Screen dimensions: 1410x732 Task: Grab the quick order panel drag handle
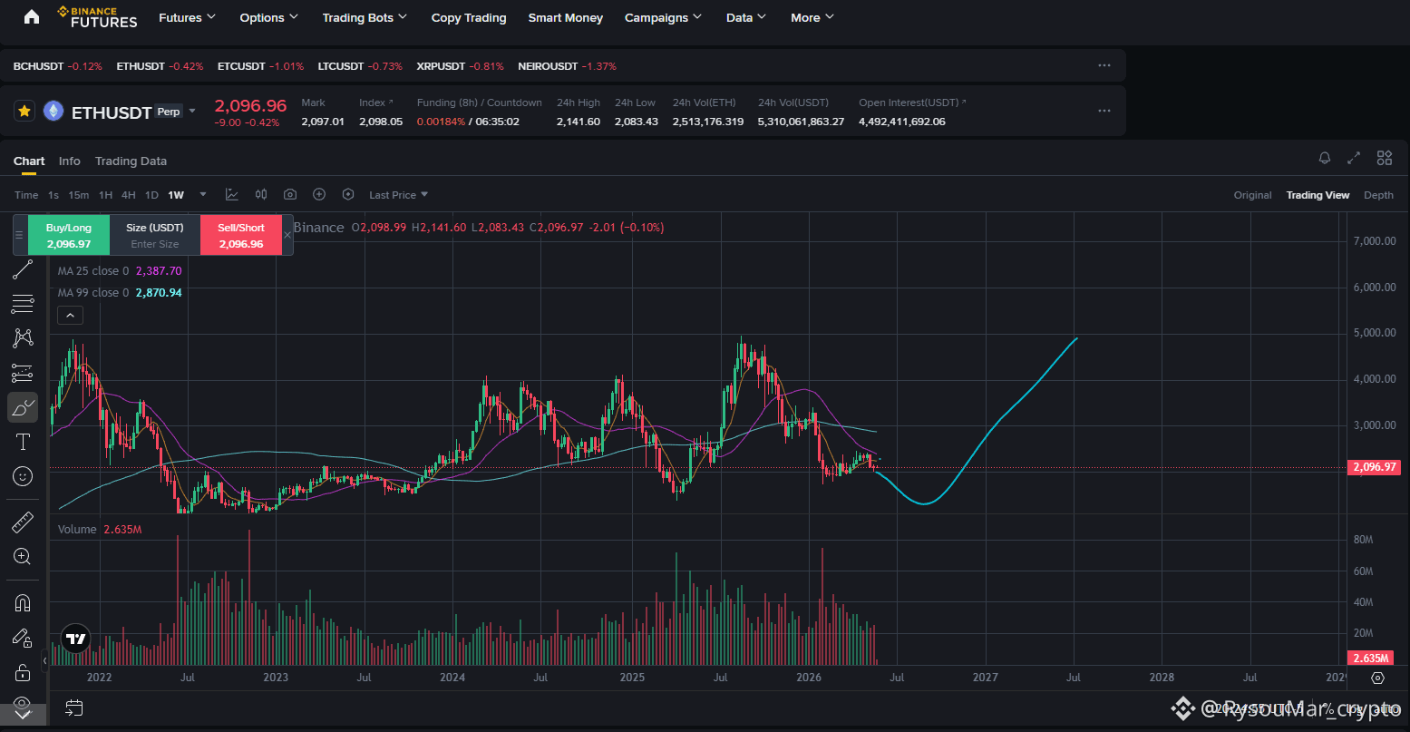click(20, 235)
